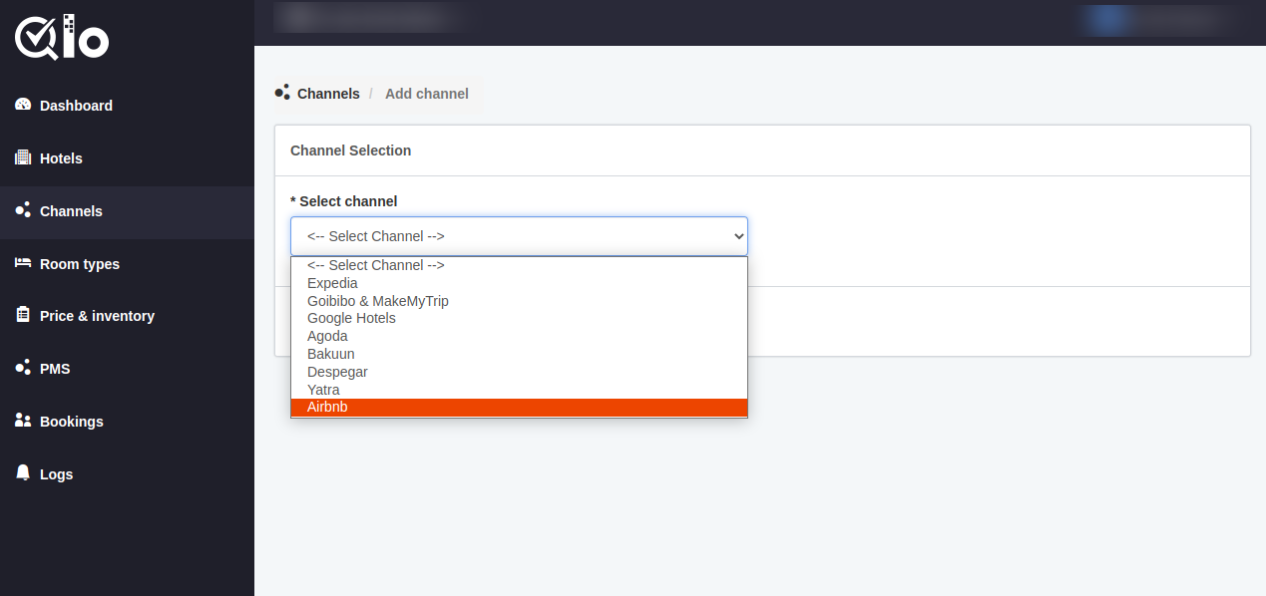1266x596 pixels.
Task: Select the Channels sidebar icon
Action: click(x=23, y=211)
